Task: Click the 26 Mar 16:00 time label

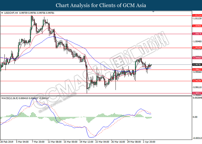Action: point(118,142)
